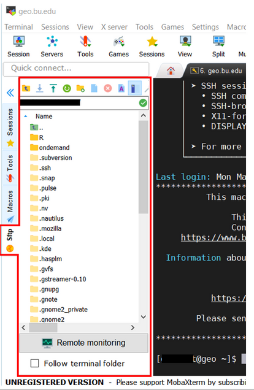Open the Games menu
Screen dimensions: 254x390
pos(172,27)
